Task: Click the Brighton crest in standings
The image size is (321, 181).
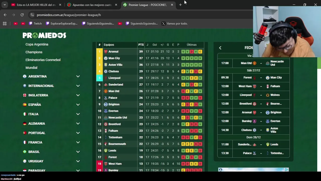Action: [106, 104]
